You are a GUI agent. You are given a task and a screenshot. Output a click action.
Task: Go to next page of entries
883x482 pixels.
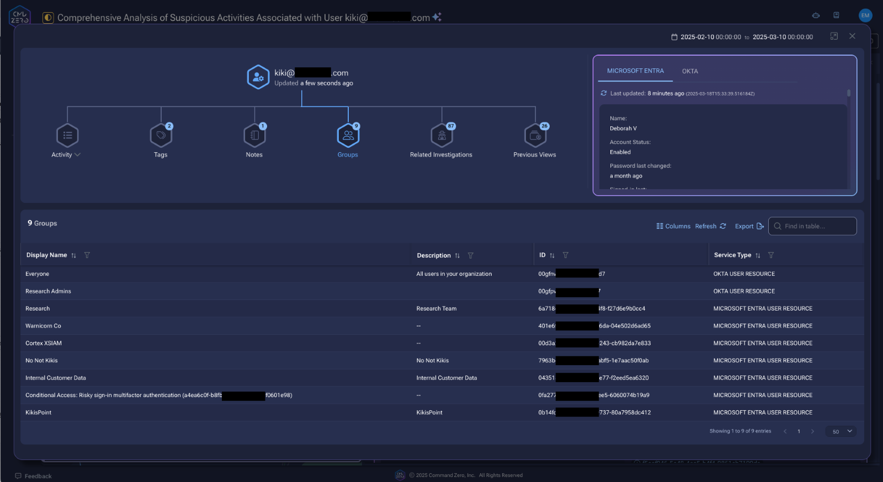coord(812,431)
